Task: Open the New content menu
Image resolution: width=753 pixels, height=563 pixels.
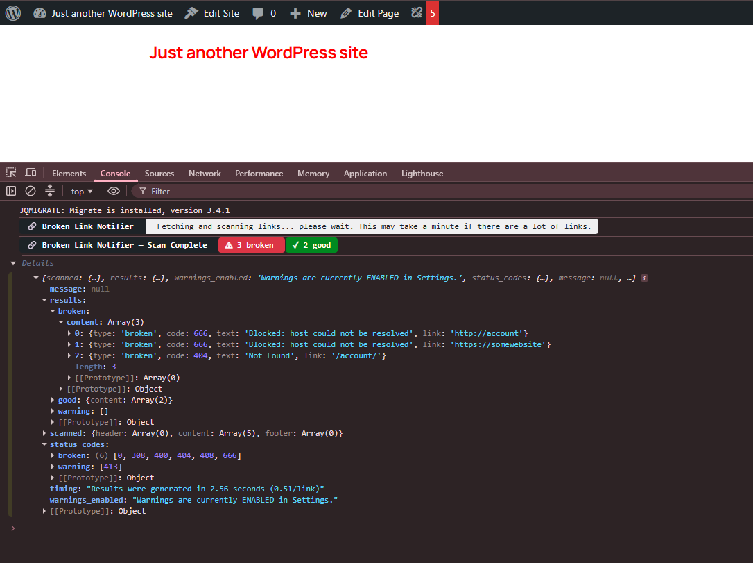Action: click(x=309, y=13)
